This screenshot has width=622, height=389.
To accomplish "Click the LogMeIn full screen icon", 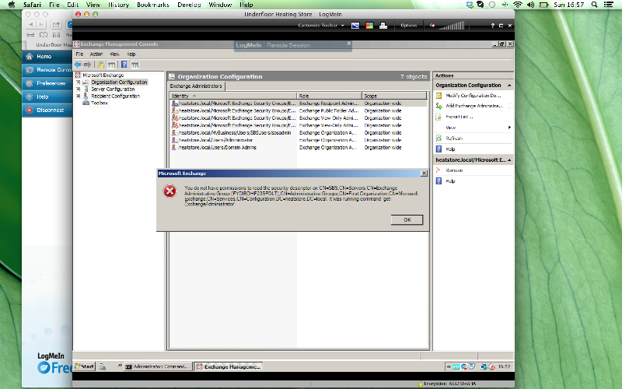I will [501, 26].
